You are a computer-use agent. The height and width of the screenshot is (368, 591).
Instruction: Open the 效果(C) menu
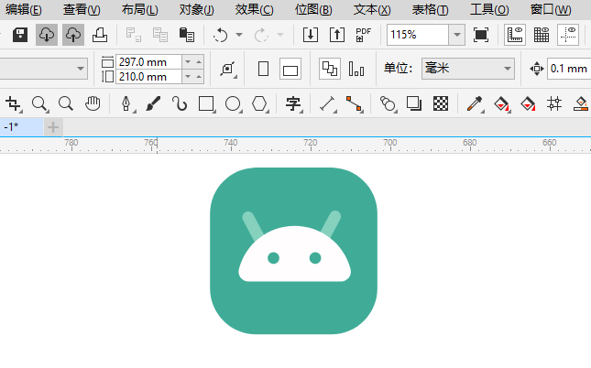click(x=255, y=9)
